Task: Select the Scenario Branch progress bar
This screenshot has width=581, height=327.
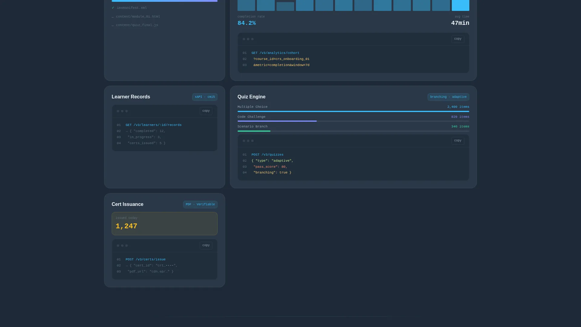Action: (353, 131)
